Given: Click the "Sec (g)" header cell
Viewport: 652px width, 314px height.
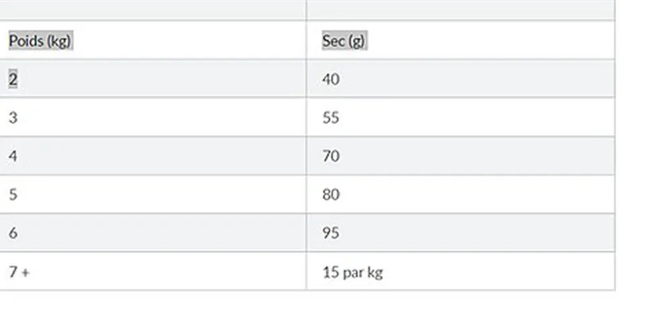Looking at the screenshot, I should tap(343, 41).
